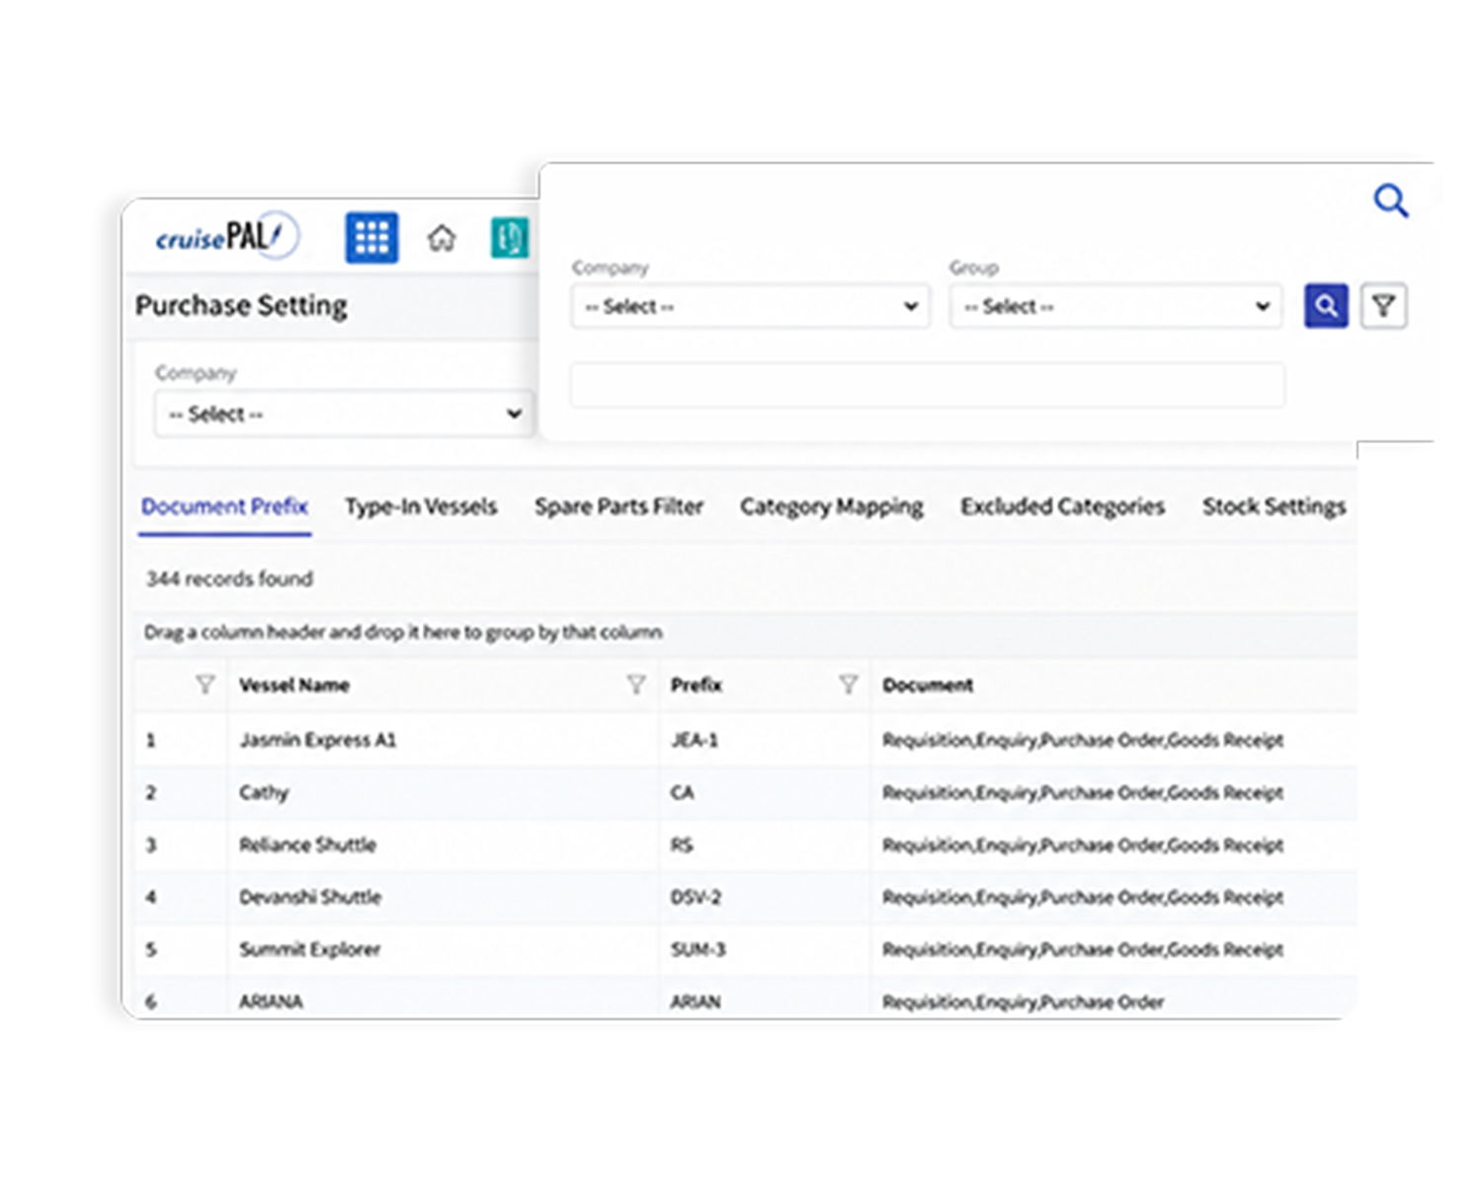
Task: Open the teal module icon beside home
Action: pos(510,238)
